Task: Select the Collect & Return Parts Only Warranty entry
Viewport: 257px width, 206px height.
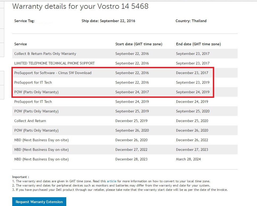Action: click(45, 54)
